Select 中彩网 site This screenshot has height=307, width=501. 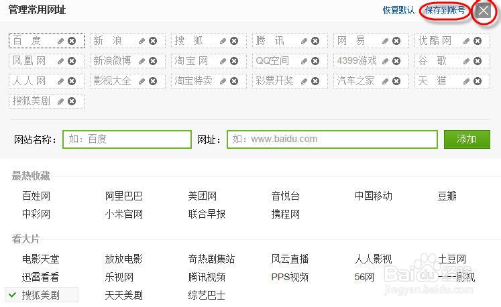click(x=36, y=214)
